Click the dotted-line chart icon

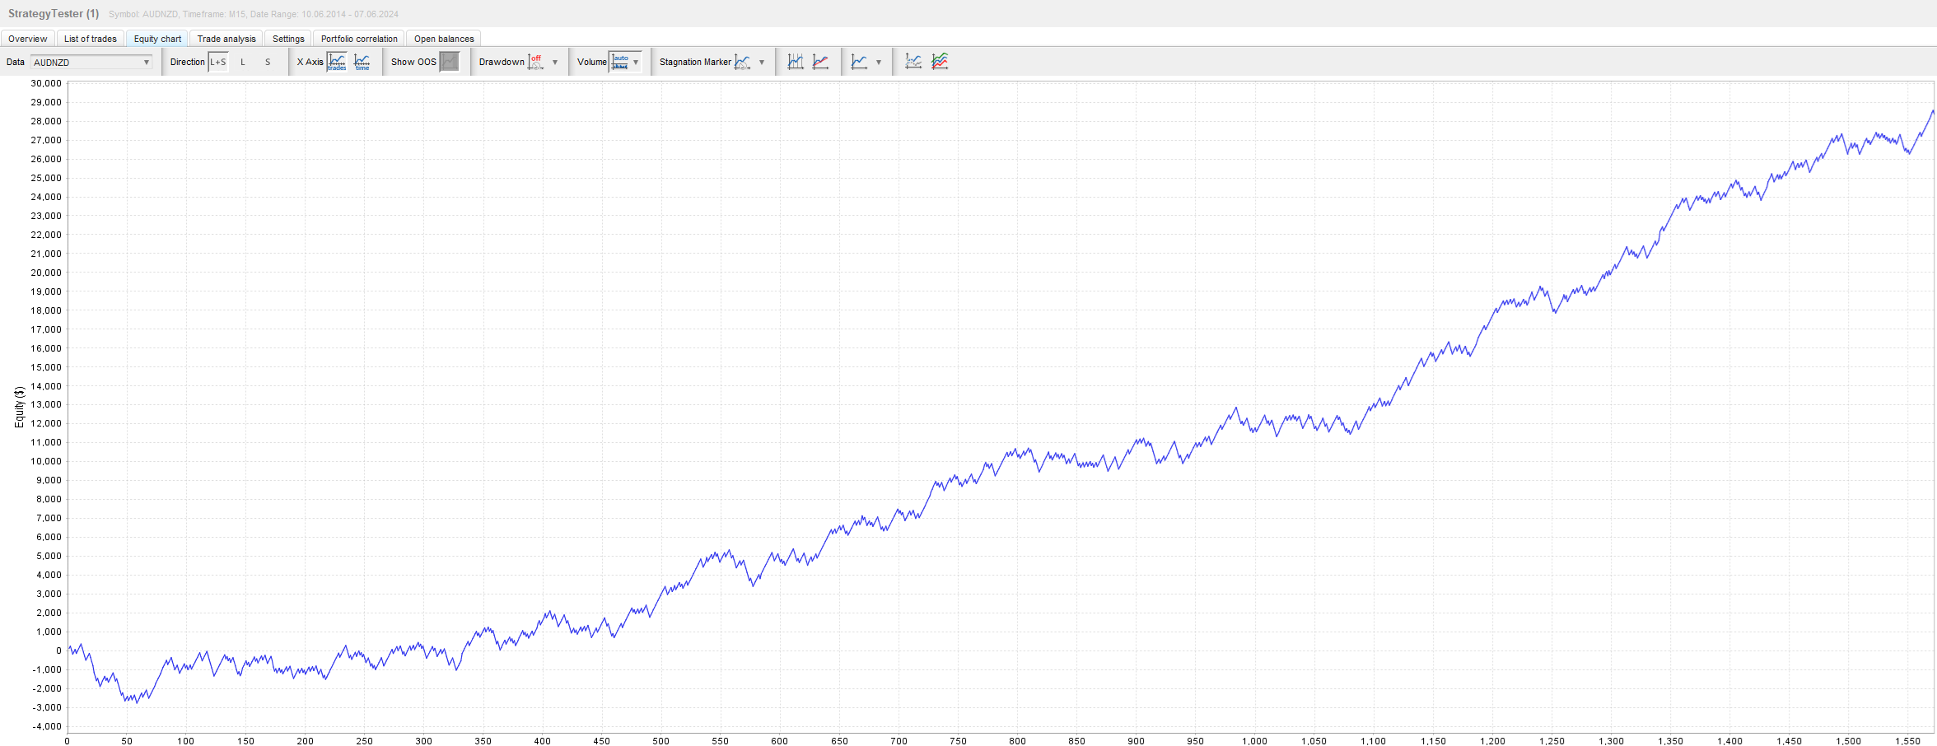tap(913, 62)
